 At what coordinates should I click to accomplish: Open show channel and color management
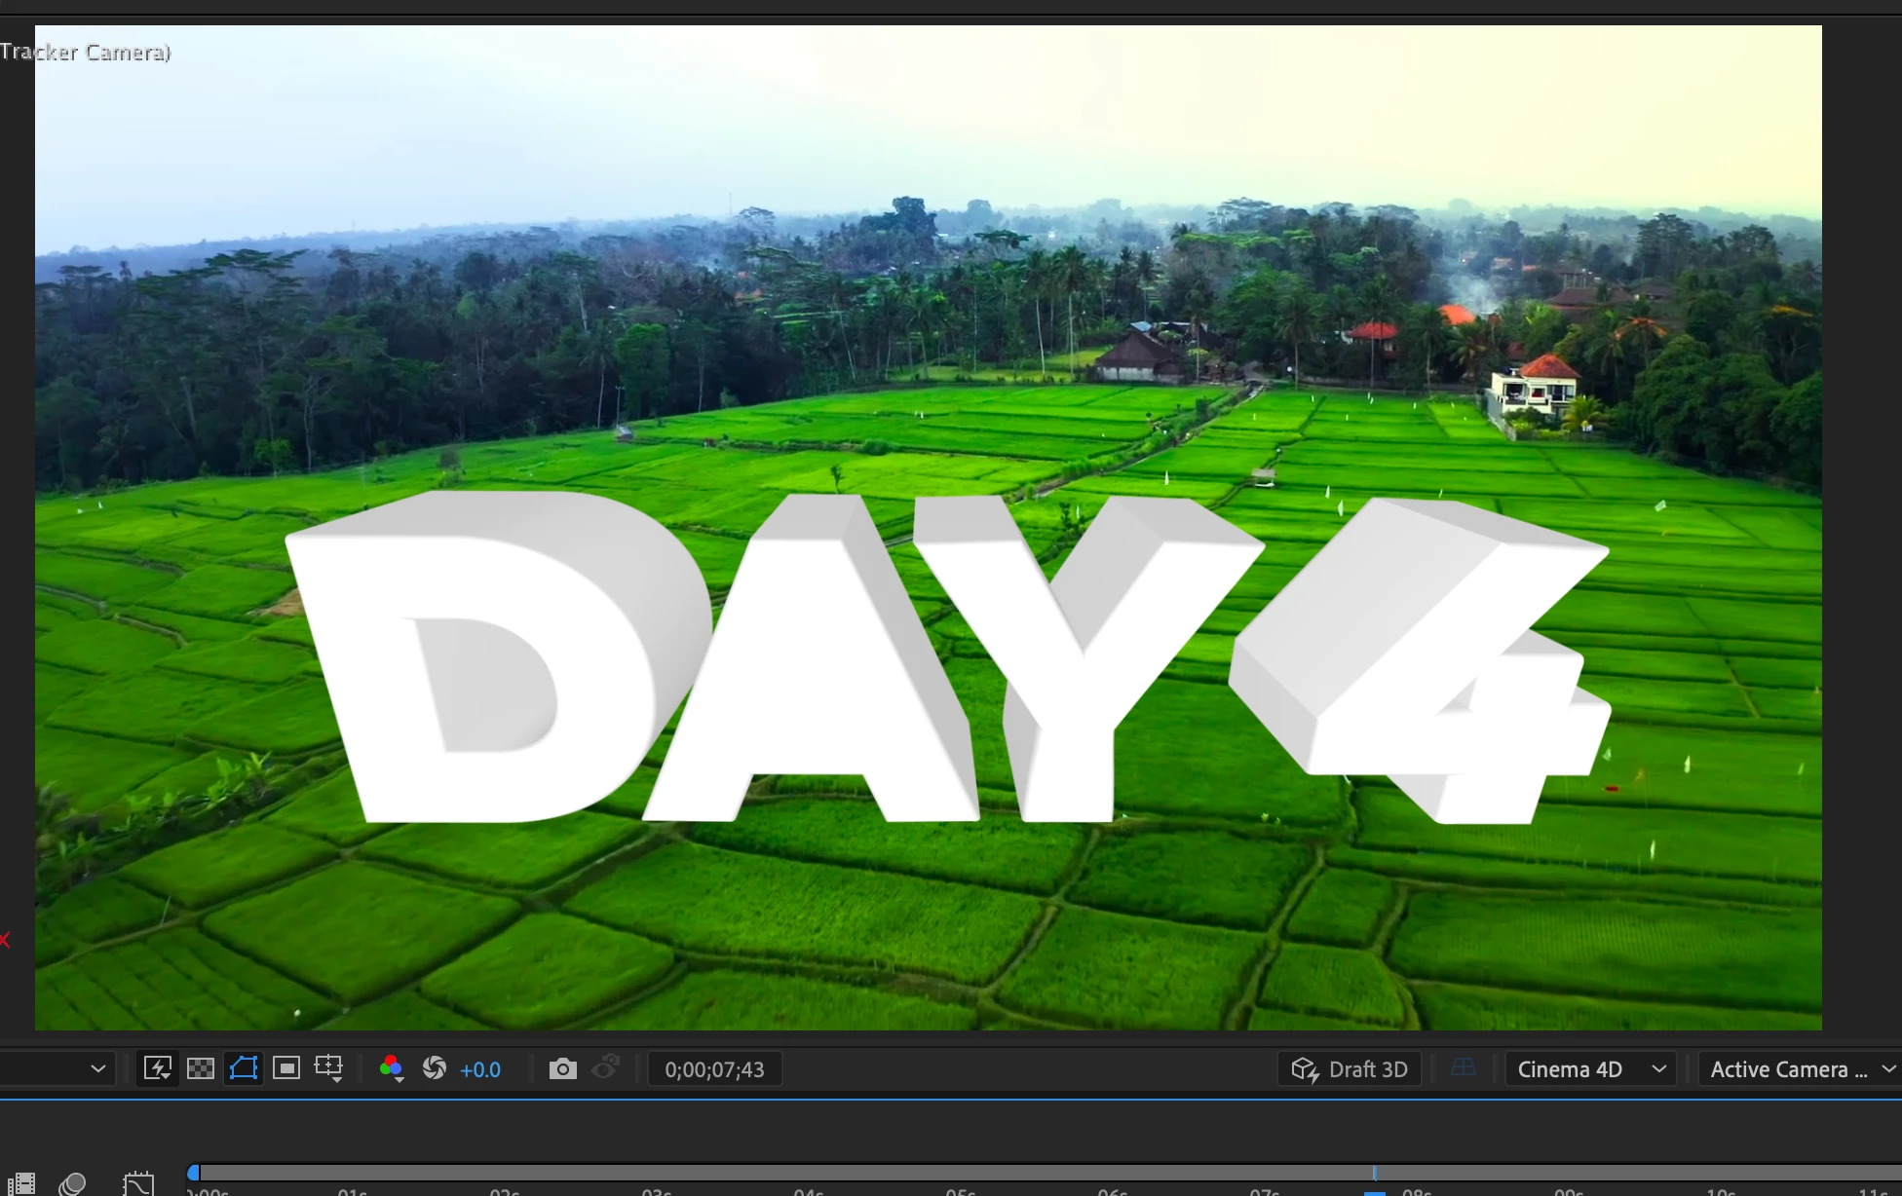click(x=392, y=1068)
